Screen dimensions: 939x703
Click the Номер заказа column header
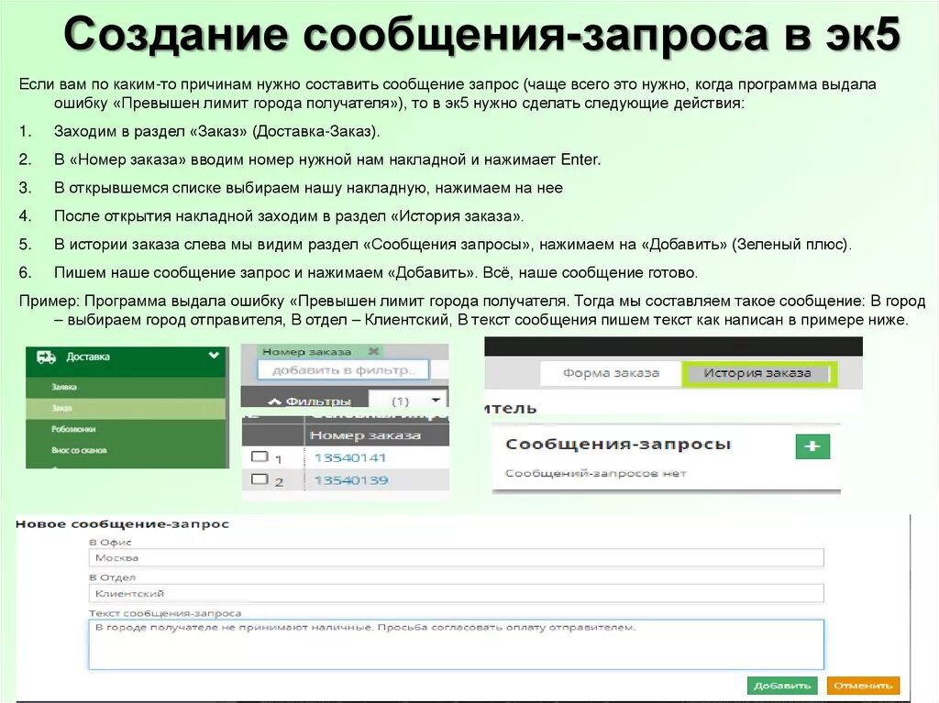(x=365, y=435)
